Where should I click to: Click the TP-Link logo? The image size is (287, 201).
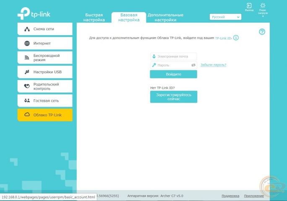(x=34, y=13)
